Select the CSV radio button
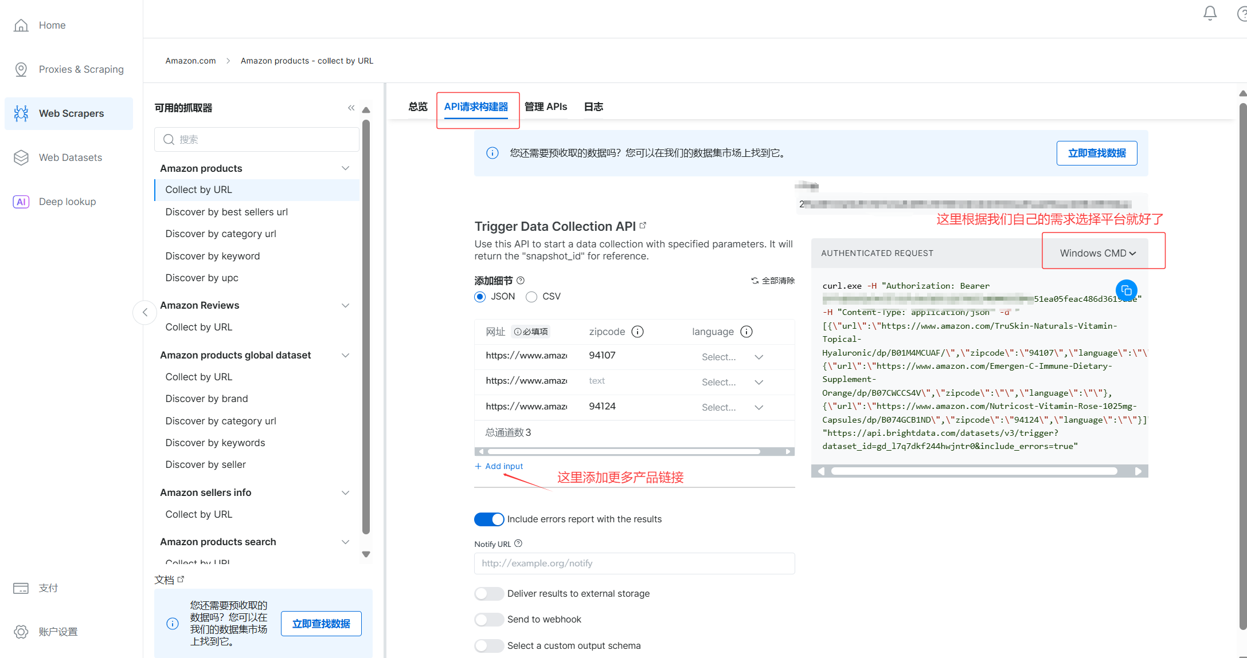This screenshot has height=658, width=1247. 531,297
